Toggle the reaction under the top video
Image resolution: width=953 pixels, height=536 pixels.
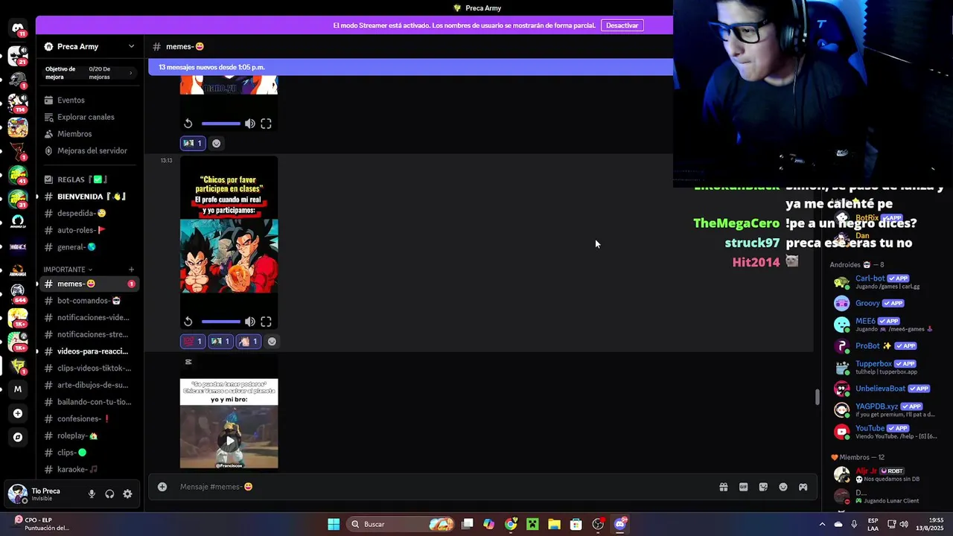193,143
